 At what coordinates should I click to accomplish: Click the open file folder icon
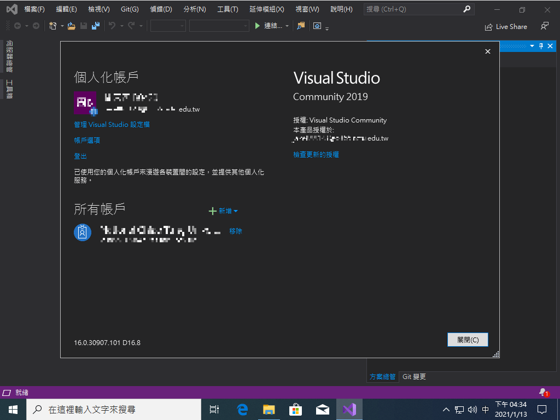click(x=71, y=26)
